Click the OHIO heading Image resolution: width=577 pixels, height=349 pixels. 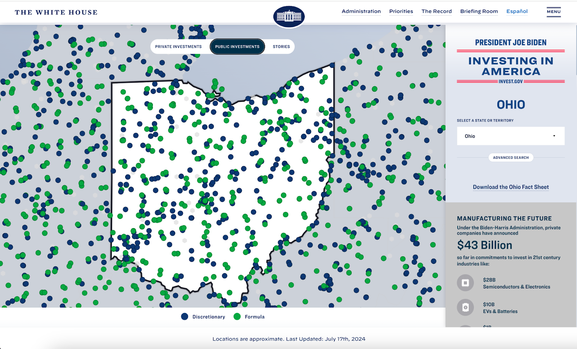pos(511,105)
